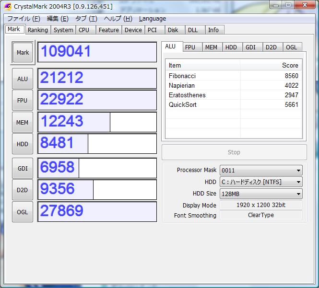Click the Score column header
Image resolution: width=319 pixels, height=288 pixels.
click(x=271, y=65)
